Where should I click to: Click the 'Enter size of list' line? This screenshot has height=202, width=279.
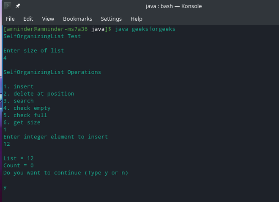(x=34, y=50)
